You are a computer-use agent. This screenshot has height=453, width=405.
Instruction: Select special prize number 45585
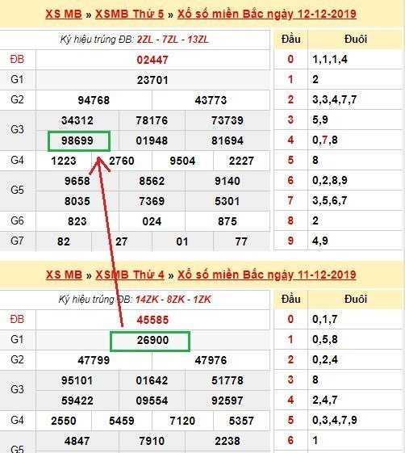point(152,320)
